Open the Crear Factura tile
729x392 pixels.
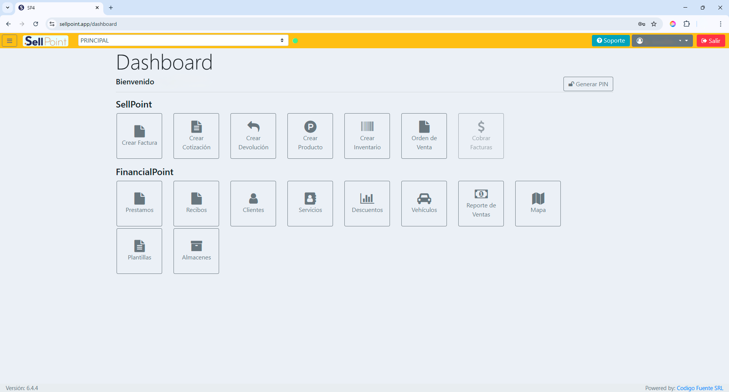click(139, 136)
